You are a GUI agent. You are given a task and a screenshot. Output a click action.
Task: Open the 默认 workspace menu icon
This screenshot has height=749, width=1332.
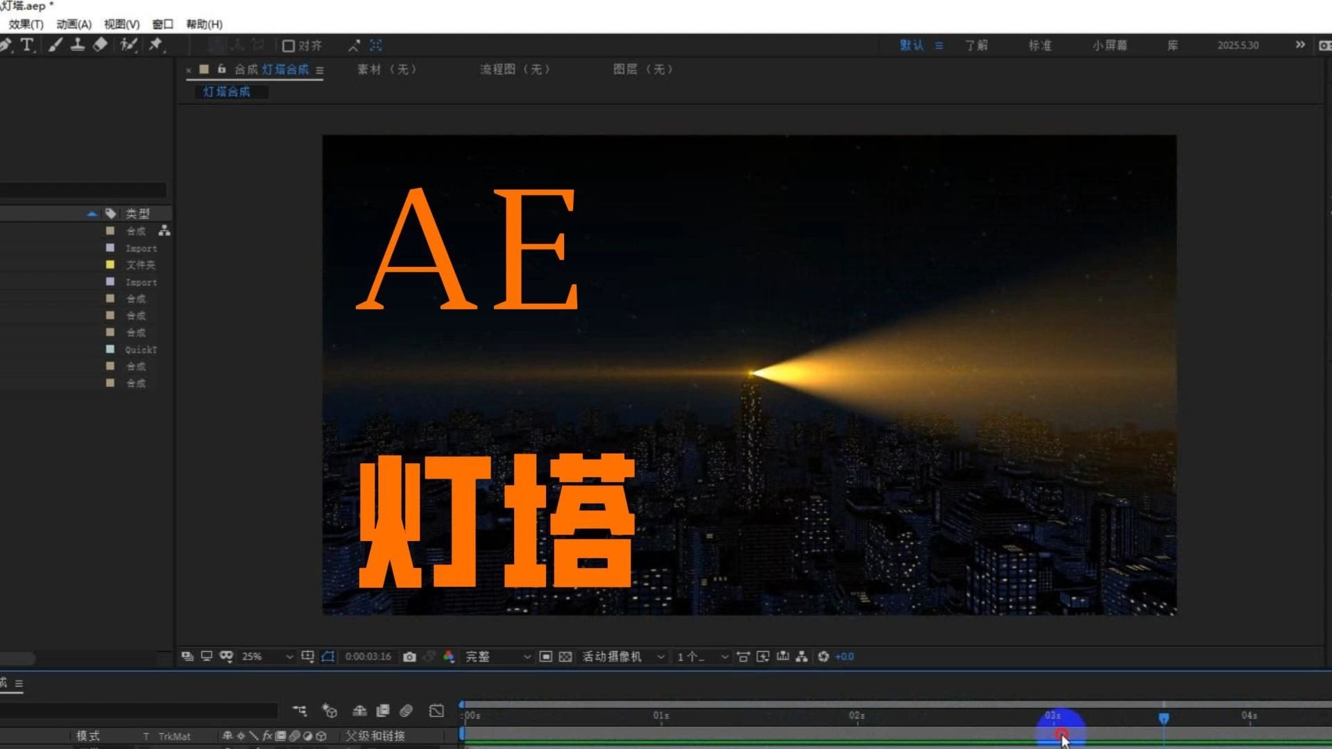pyautogui.click(x=939, y=46)
